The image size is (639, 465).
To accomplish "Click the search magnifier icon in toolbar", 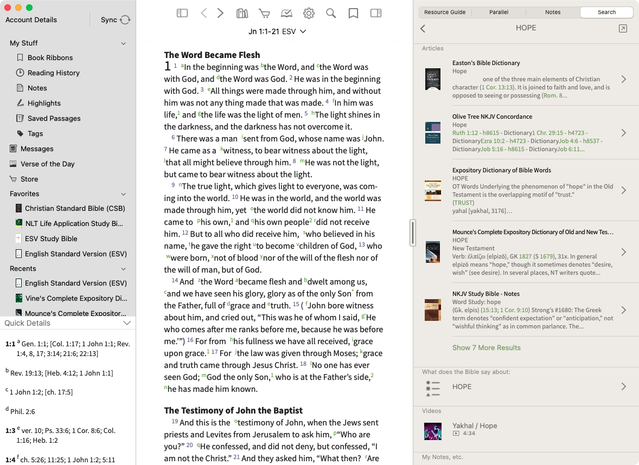I will (331, 14).
